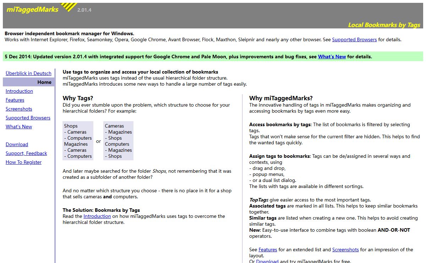Open Supported Browsers link in the intro paragraph

(354, 39)
